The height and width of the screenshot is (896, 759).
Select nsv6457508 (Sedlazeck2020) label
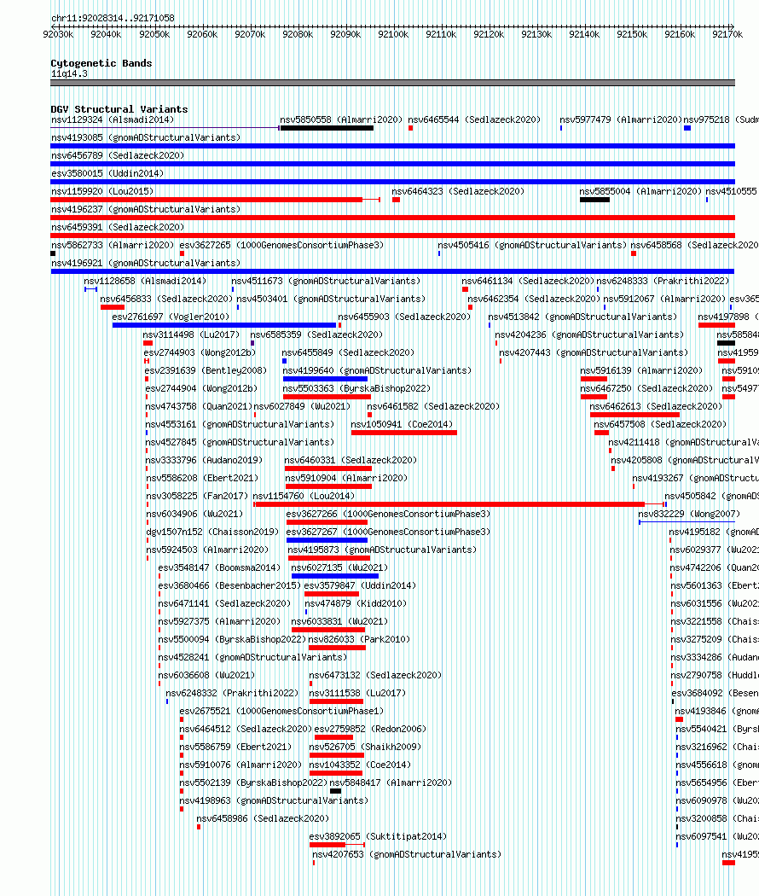pos(660,425)
